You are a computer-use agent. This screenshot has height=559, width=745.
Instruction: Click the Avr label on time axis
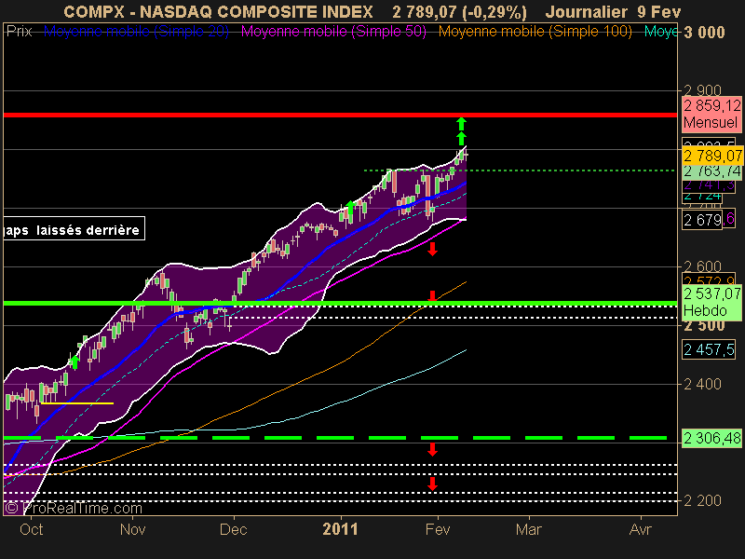641,529
